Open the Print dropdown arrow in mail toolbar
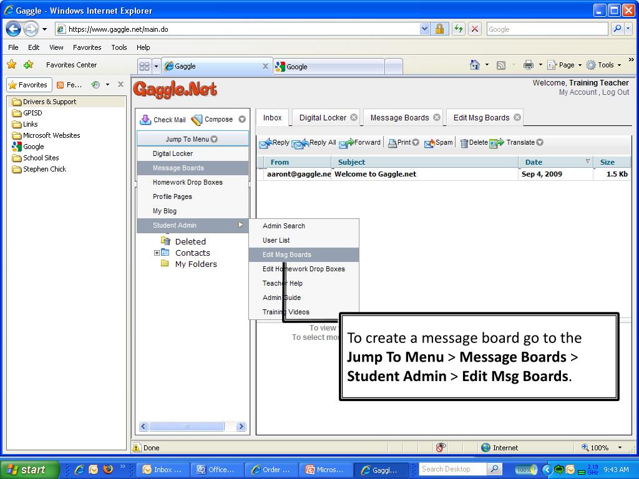 coord(416,143)
